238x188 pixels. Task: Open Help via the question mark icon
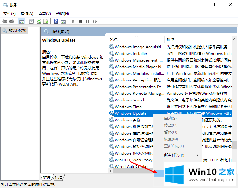55,21
